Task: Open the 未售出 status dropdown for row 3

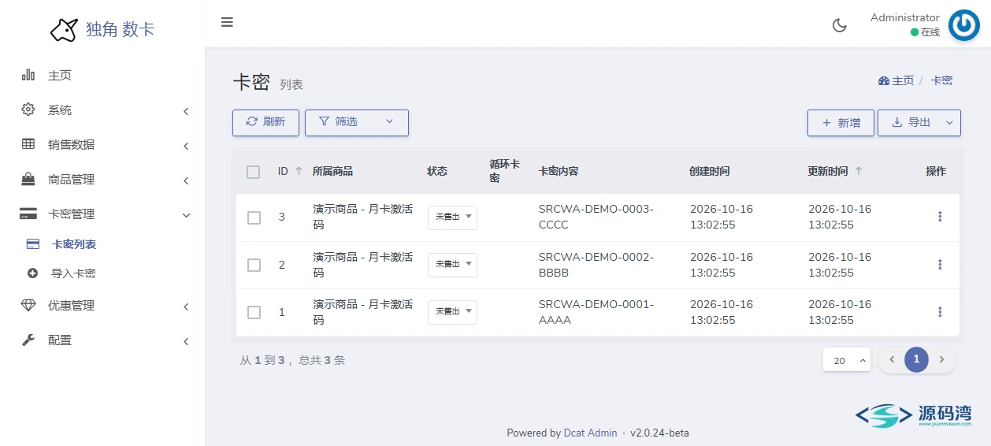Action: click(x=452, y=217)
